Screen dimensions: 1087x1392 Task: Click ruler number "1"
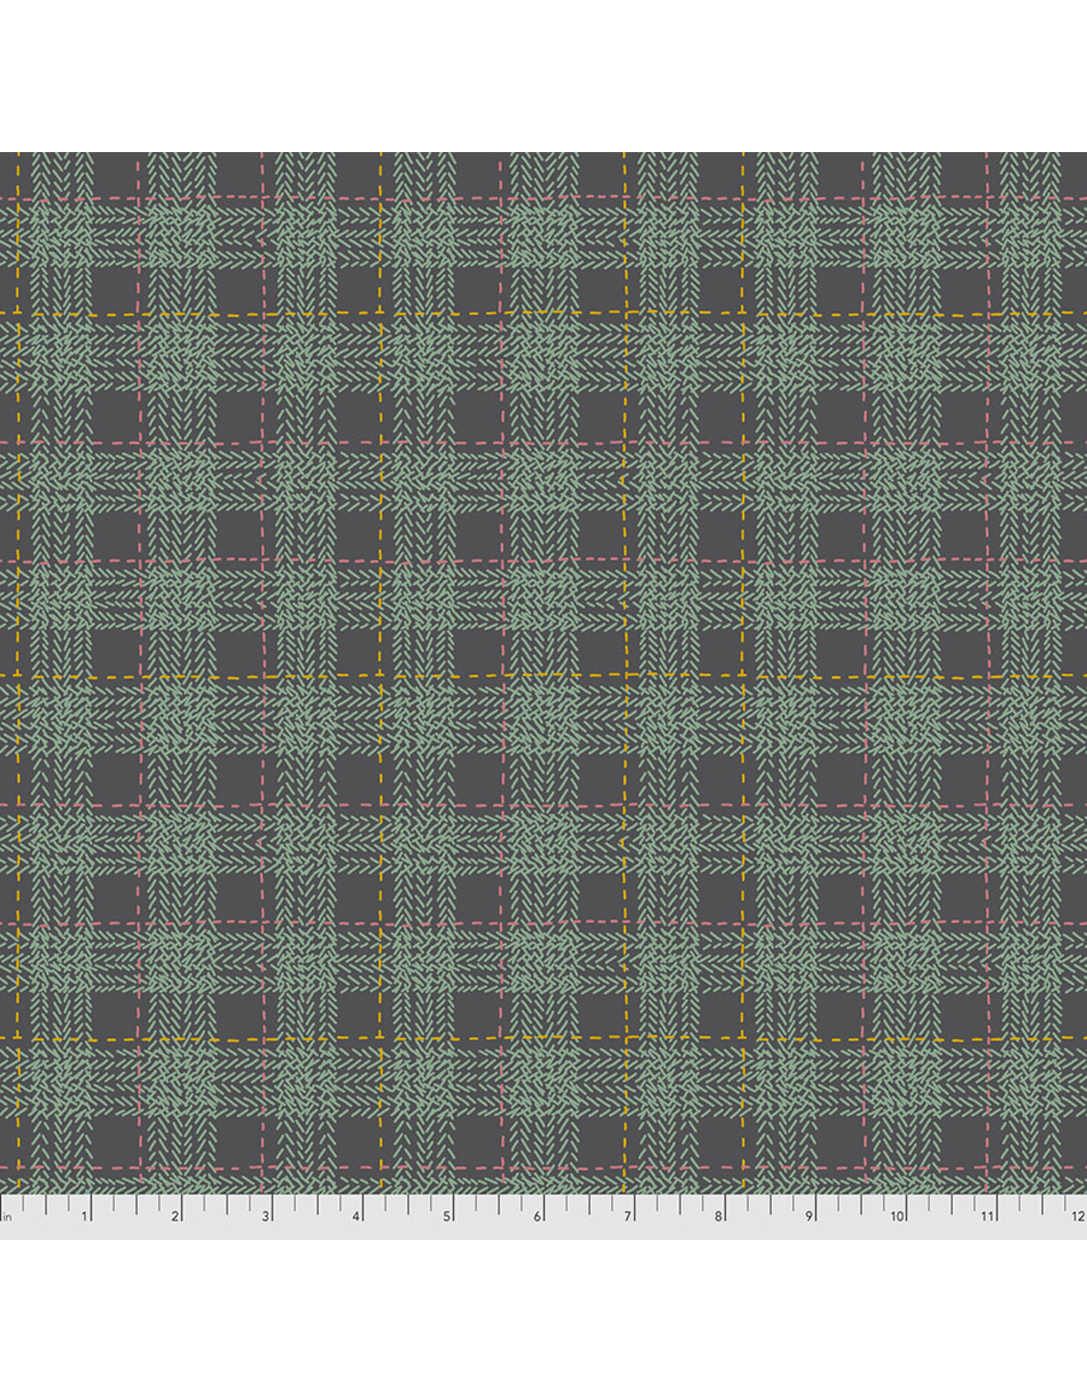tap(85, 1217)
